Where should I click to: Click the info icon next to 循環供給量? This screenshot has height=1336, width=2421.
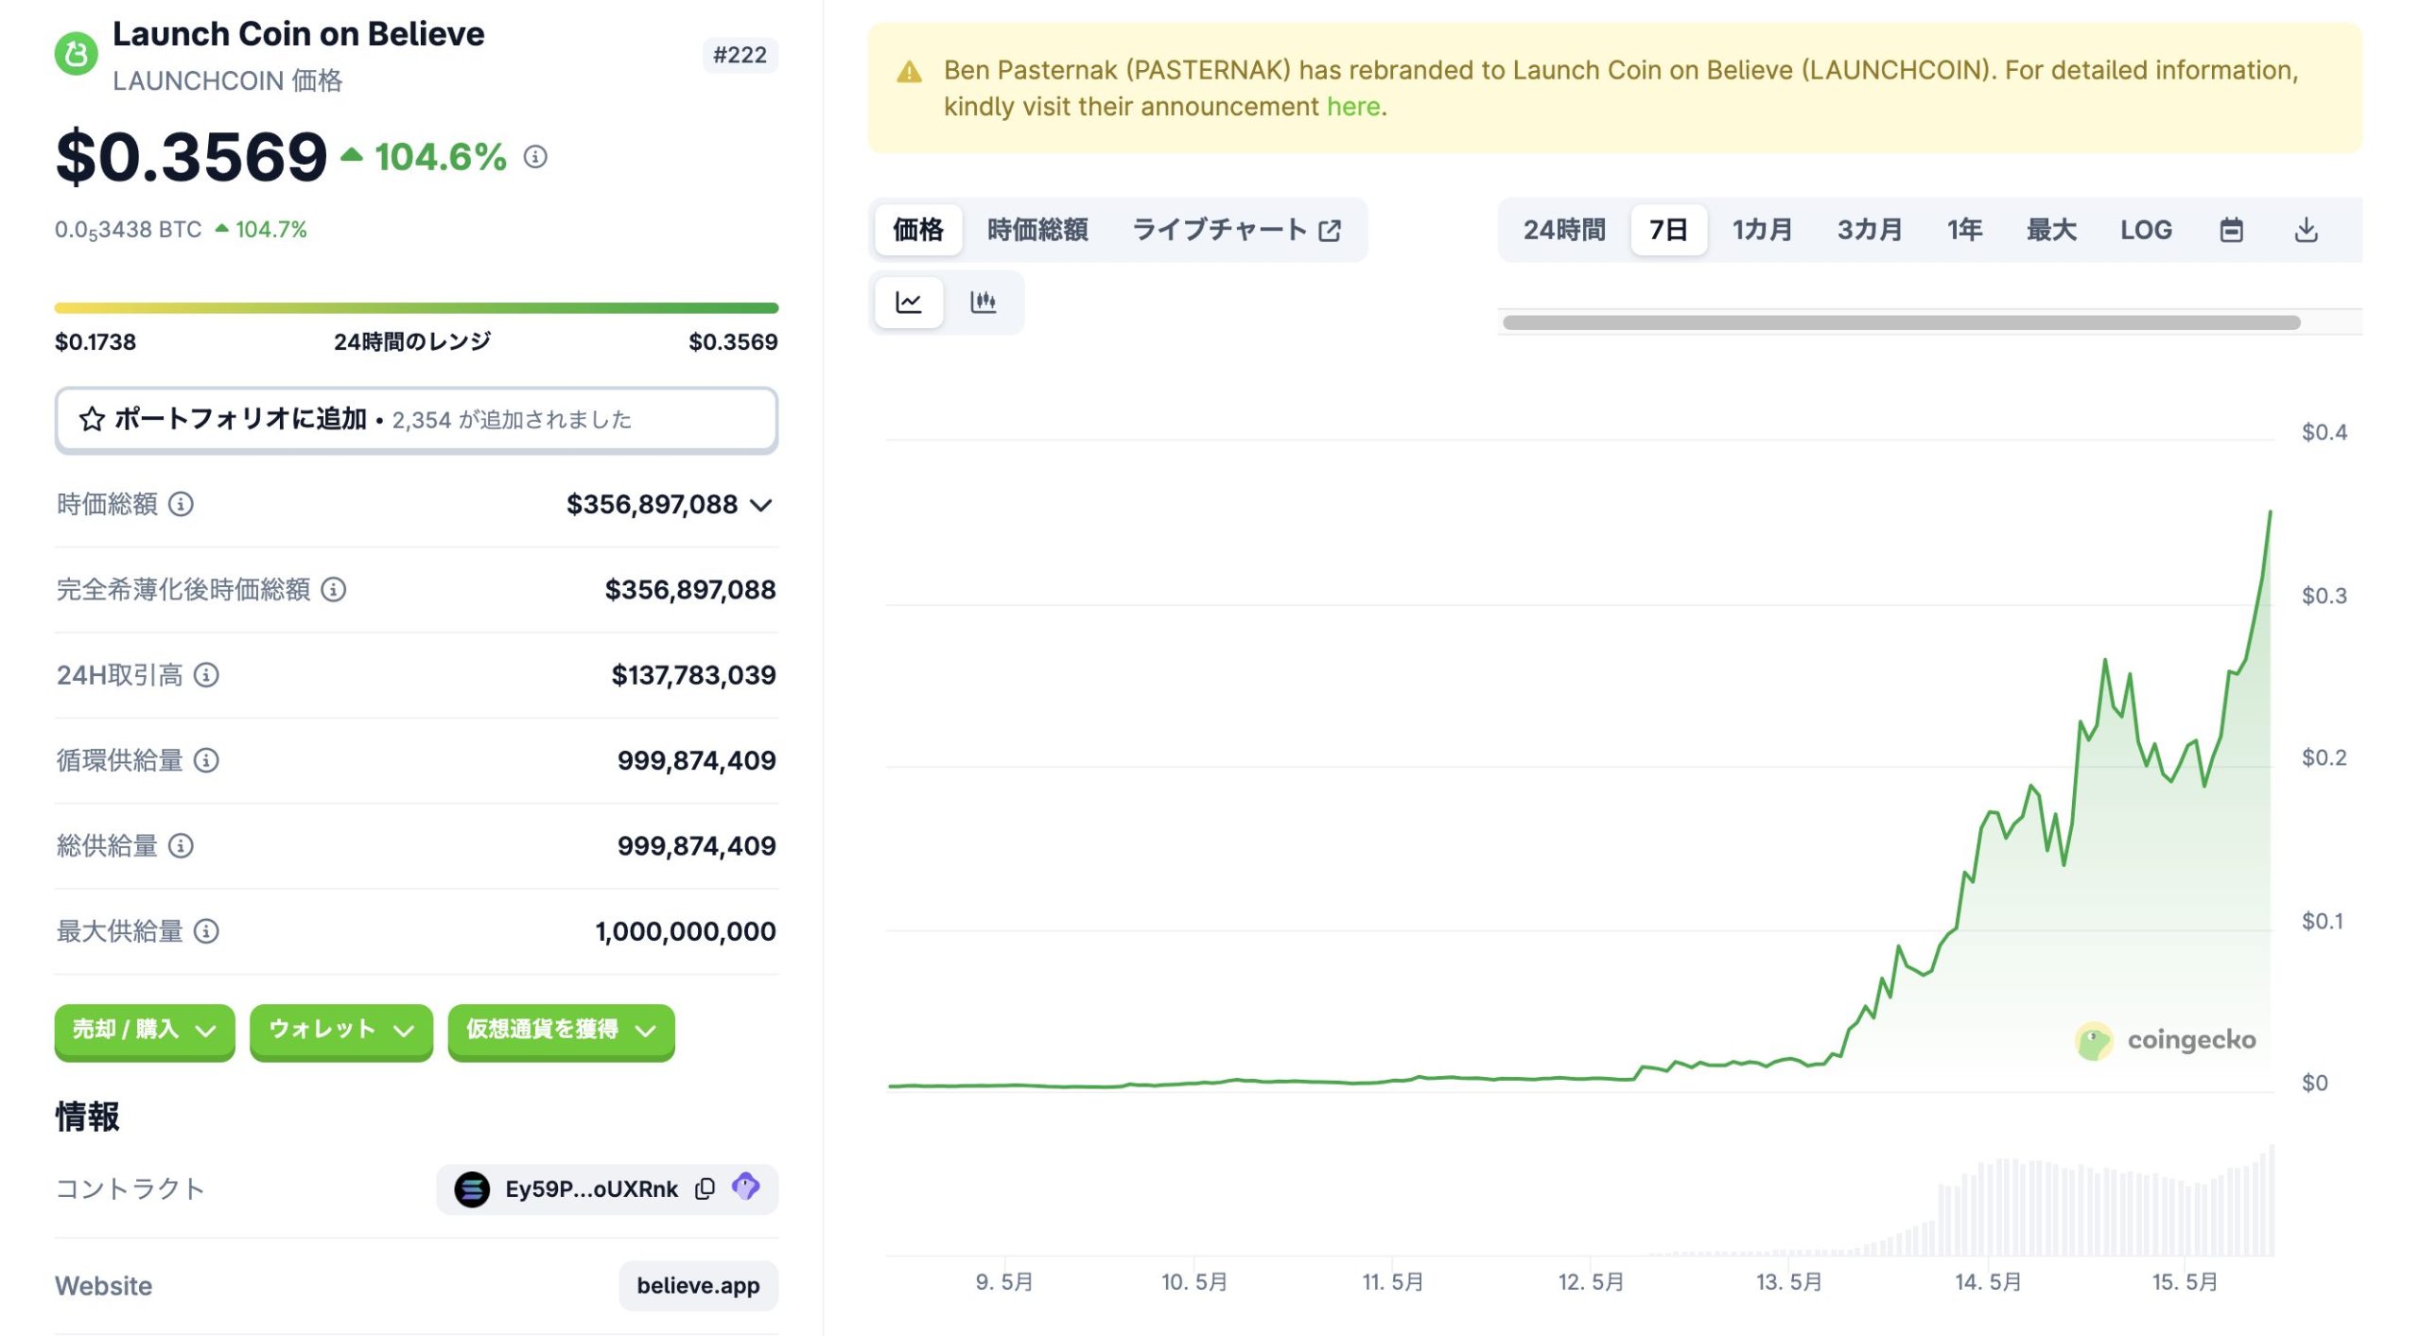206,760
